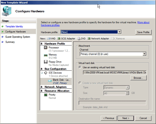This screenshot has height=124, width=156.
Task: Click the Previous button
Action: [109, 118]
